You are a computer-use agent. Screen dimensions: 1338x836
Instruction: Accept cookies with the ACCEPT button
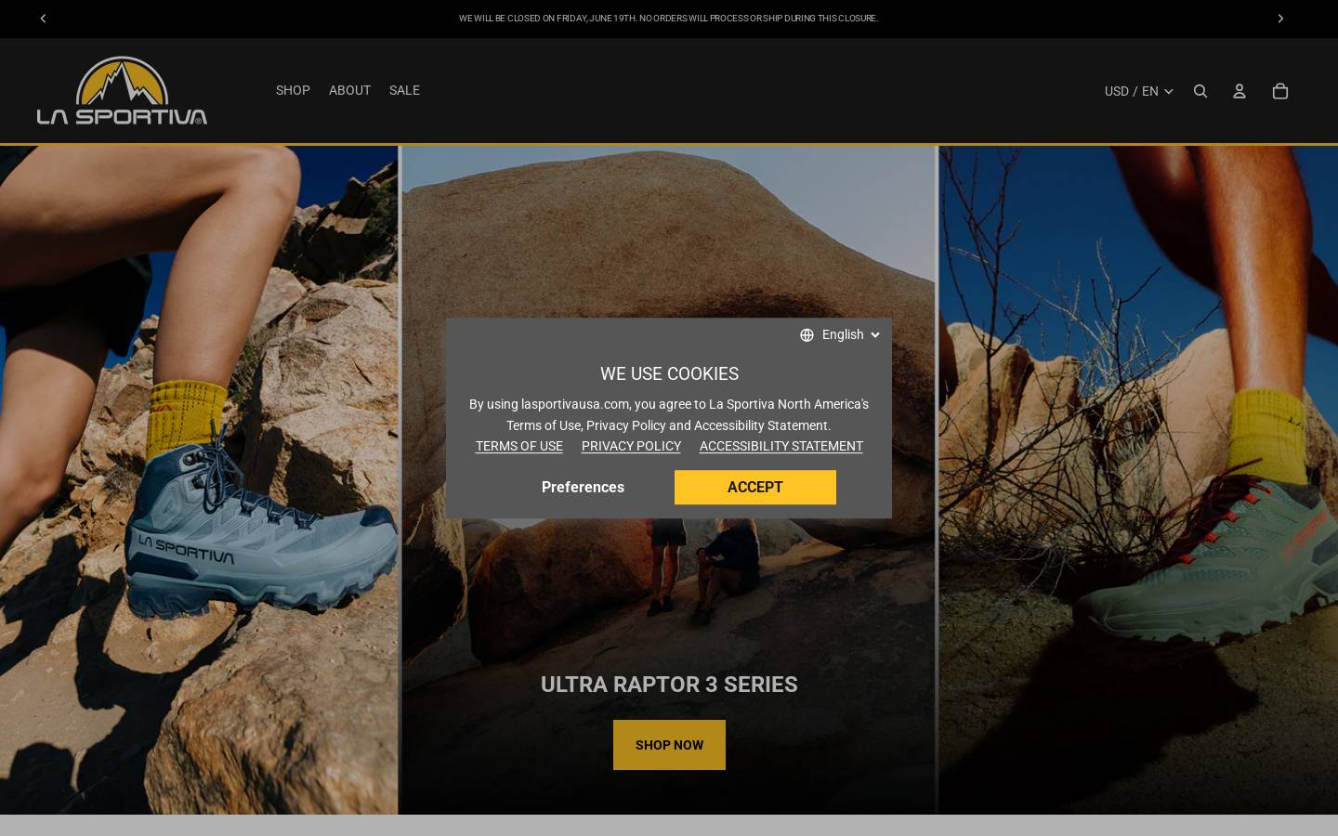point(755,487)
